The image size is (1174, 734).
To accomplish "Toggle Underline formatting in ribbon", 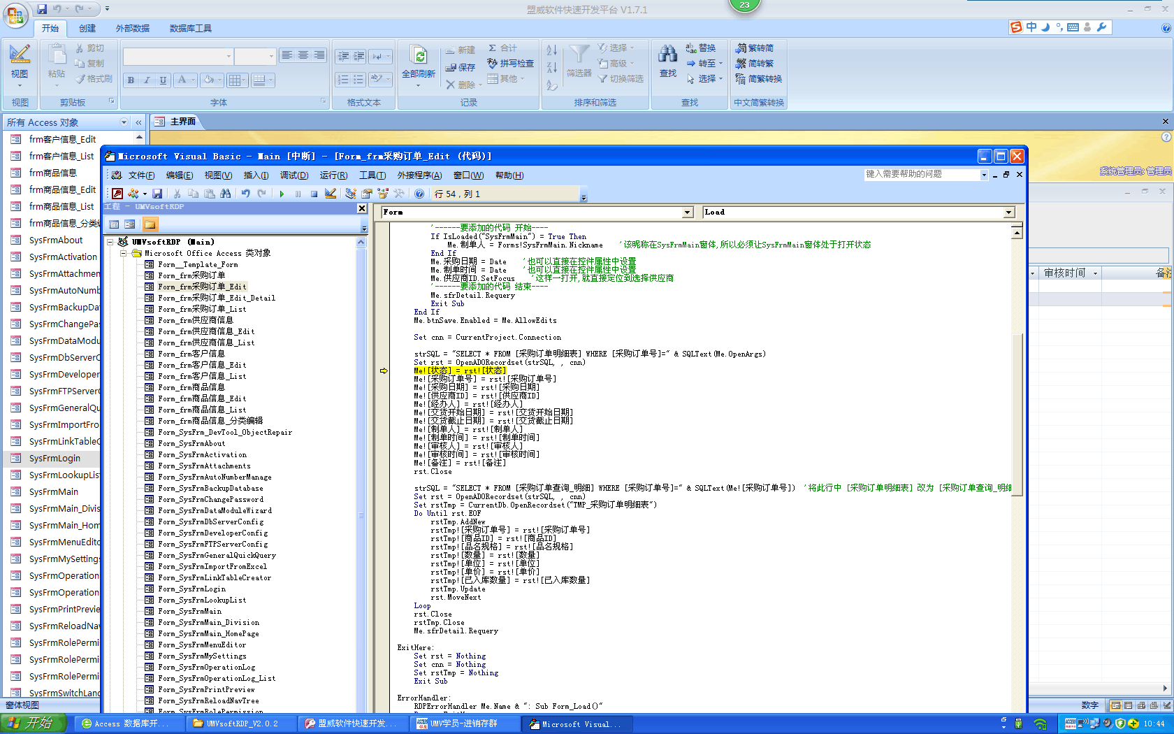I will 163,80.
